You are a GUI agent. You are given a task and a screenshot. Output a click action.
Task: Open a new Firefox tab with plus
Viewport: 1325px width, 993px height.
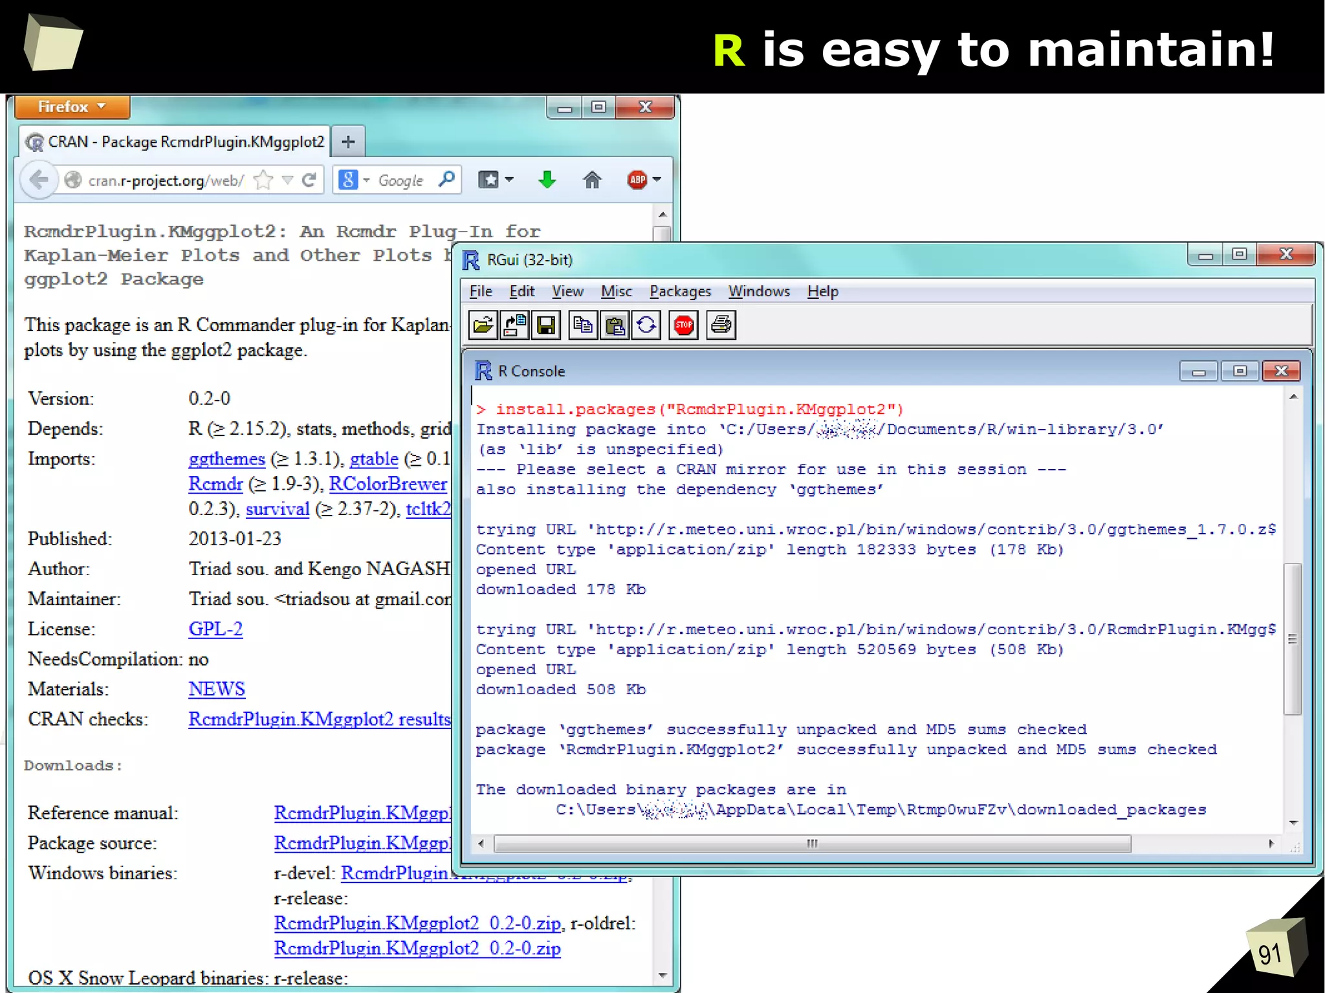[x=348, y=142]
